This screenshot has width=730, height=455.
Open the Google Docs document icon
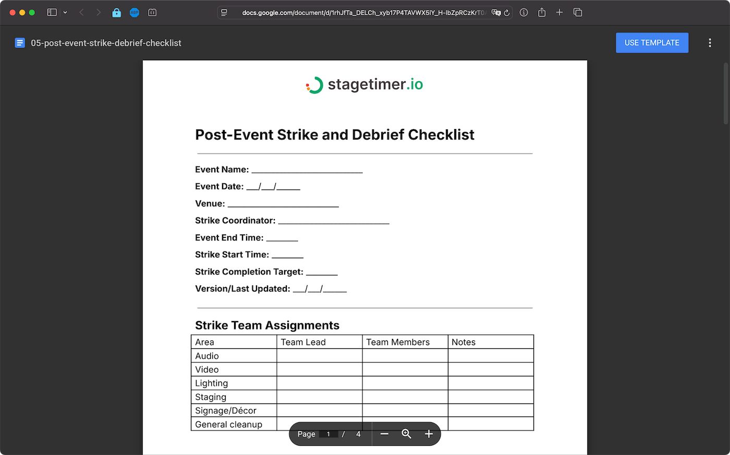tap(19, 43)
